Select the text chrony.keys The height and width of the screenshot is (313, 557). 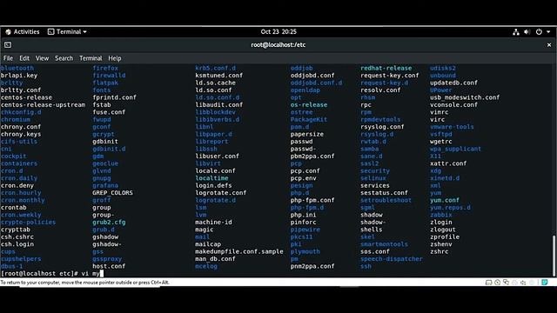(21, 134)
